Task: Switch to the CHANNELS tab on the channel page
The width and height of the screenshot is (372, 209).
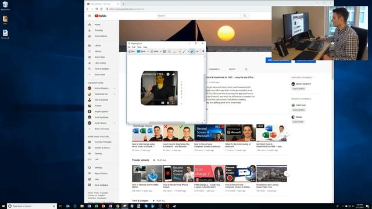Action: coord(214,69)
